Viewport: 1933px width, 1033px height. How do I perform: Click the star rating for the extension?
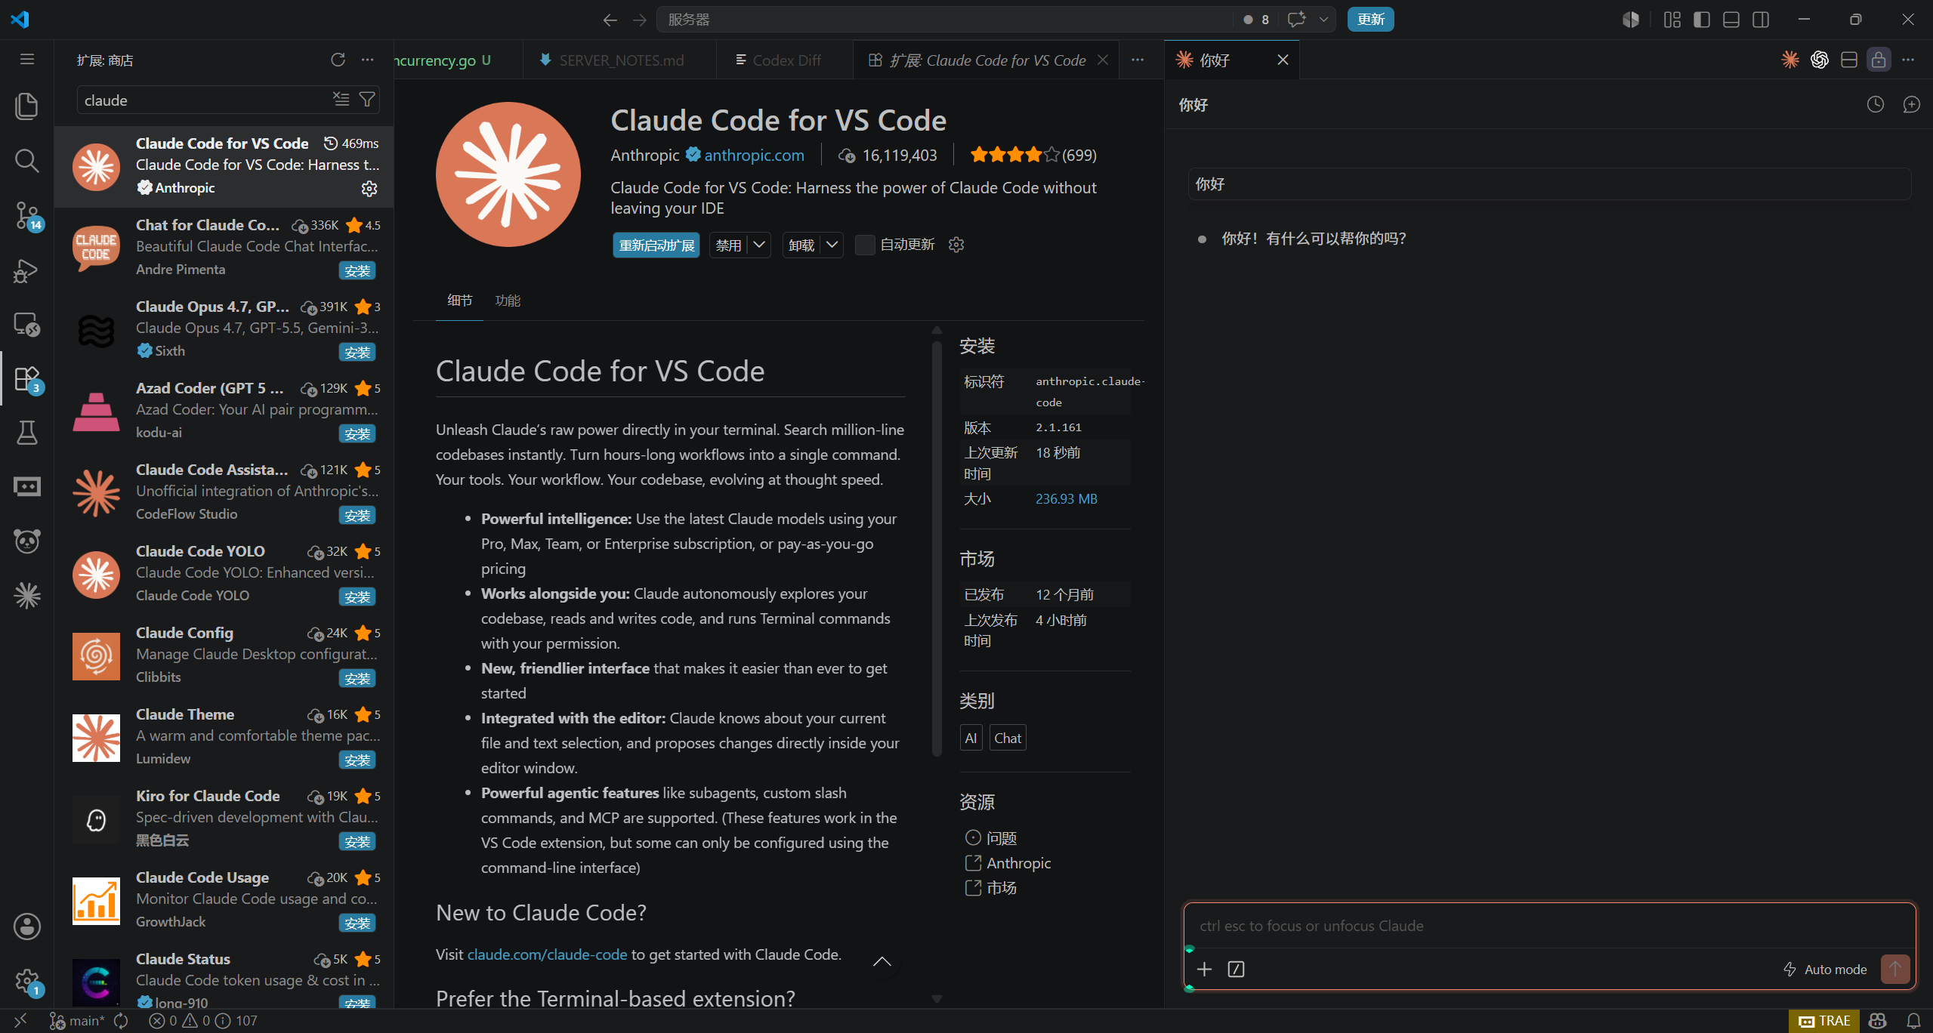[1033, 156]
